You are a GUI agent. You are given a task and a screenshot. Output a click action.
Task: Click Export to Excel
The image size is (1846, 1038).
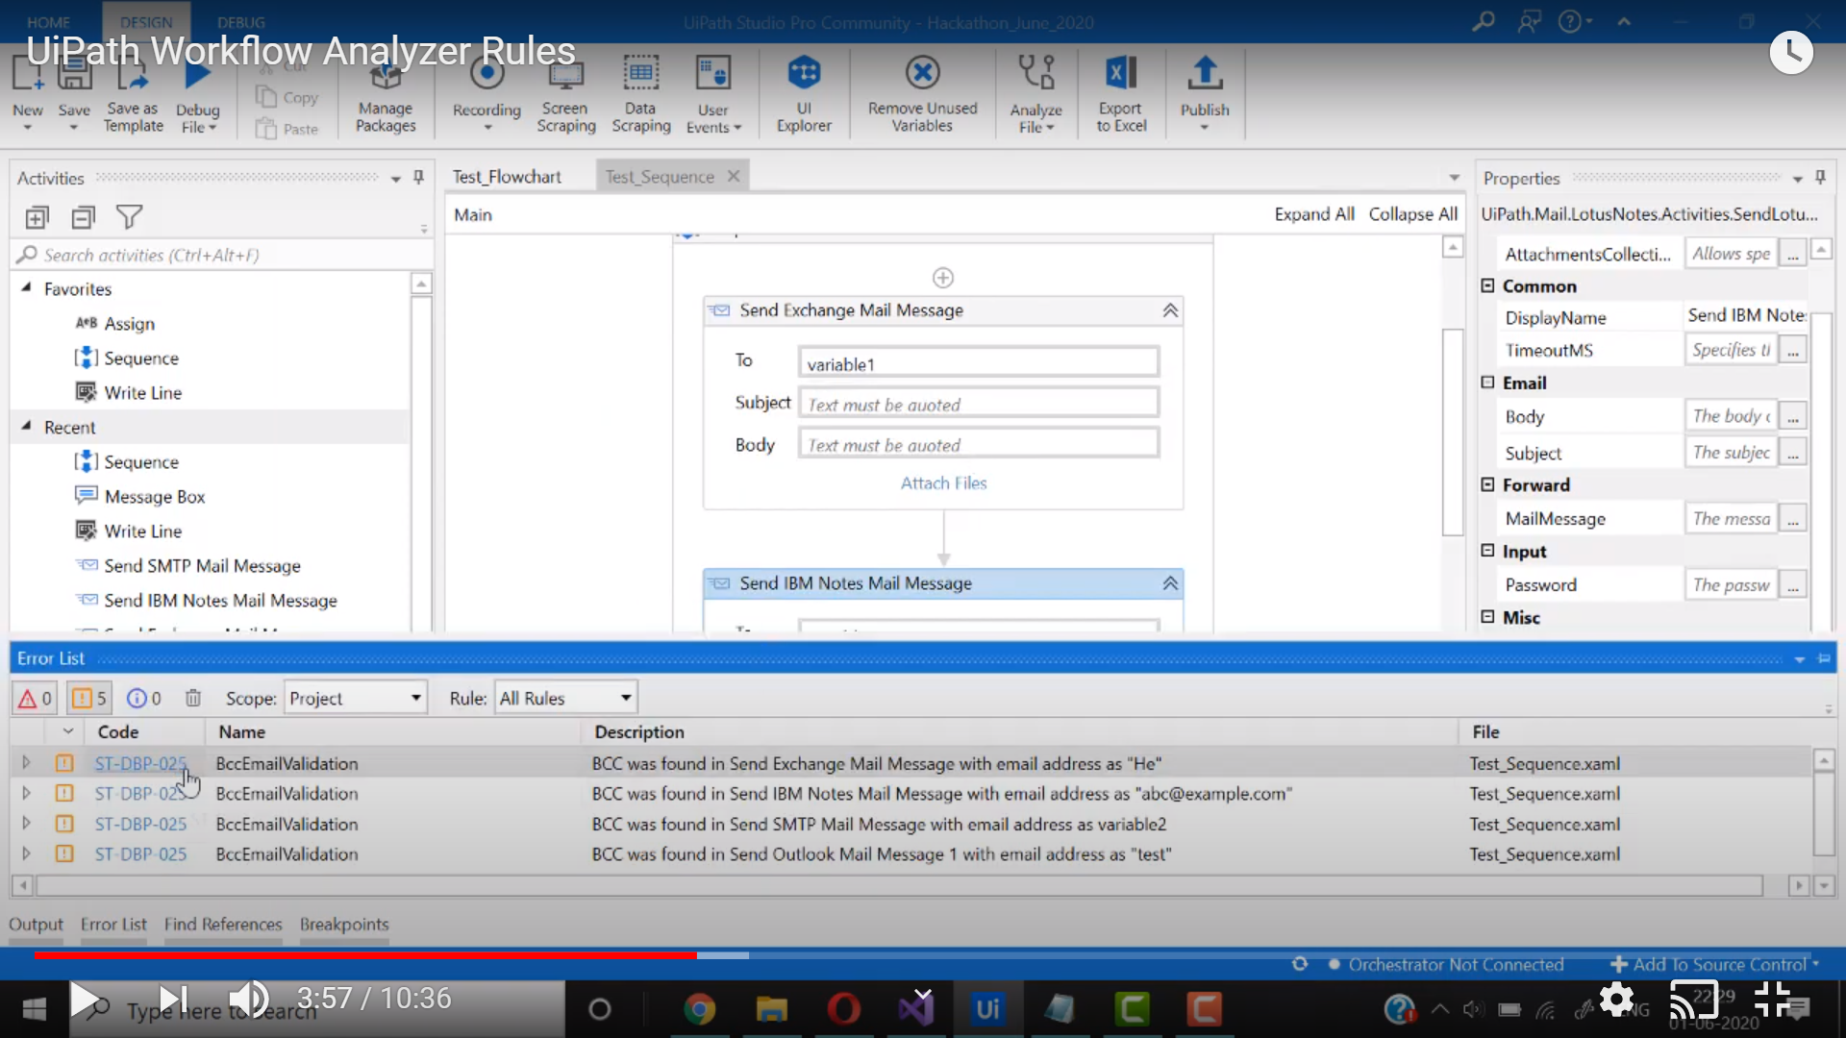1121,94
